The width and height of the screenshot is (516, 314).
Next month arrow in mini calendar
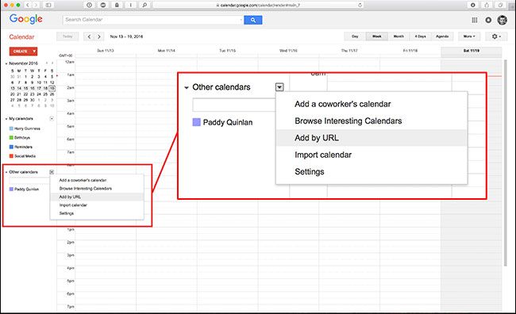(x=52, y=63)
